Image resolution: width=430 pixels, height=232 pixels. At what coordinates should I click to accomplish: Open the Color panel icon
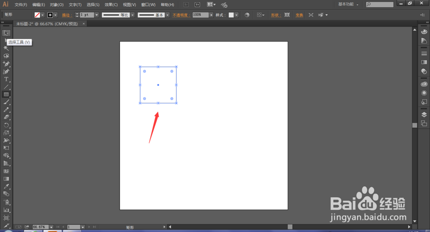click(424, 32)
